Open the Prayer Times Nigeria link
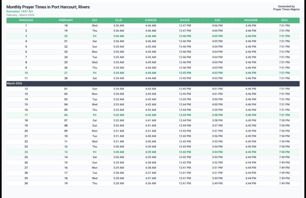 286,9
